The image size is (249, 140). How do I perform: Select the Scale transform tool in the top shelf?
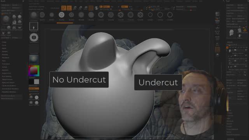(x=81, y=8)
